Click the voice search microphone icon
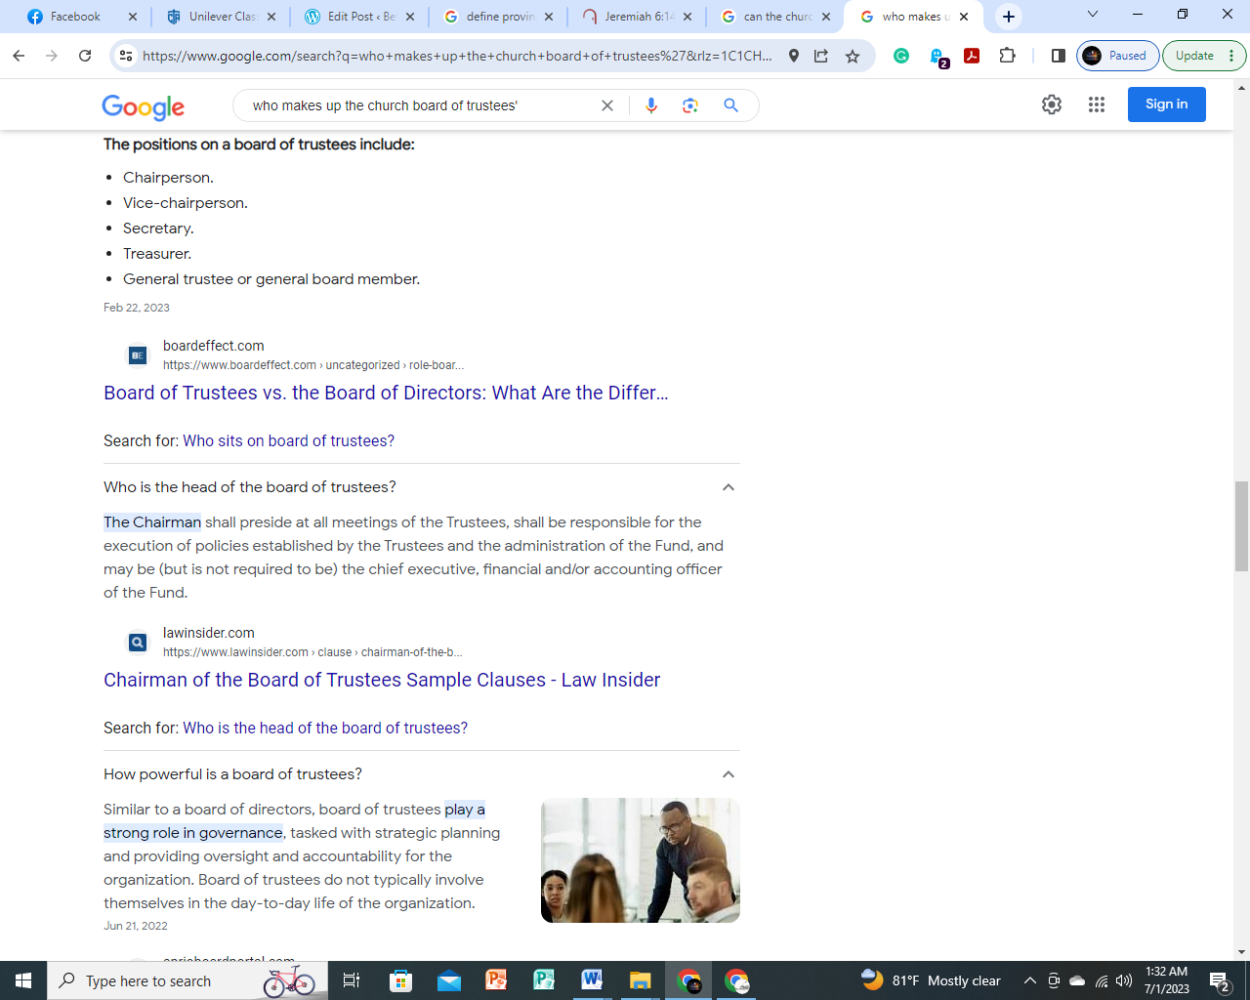 tap(651, 105)
